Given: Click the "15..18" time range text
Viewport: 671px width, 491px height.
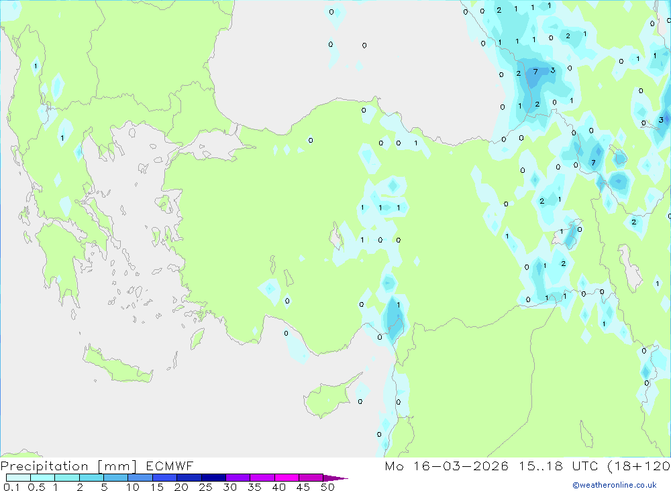Looking at the screenshot, I should [541, 466].
